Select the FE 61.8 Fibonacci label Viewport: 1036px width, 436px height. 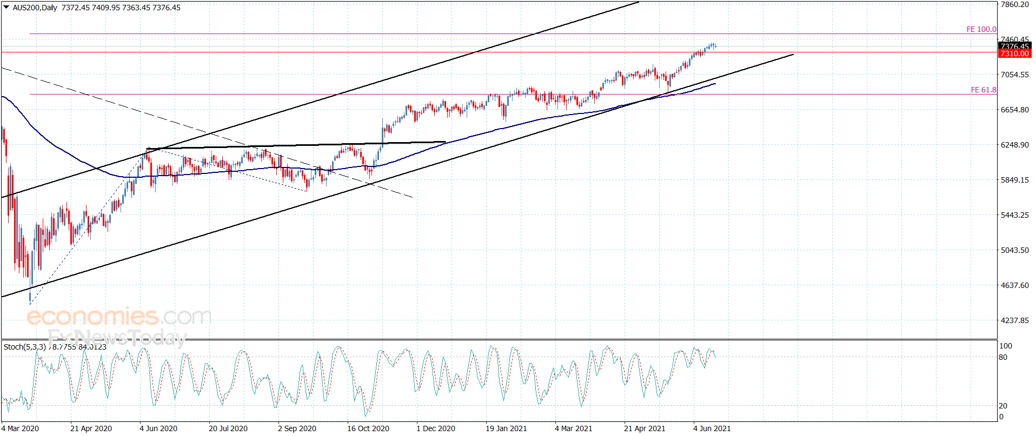click(x=984, y=90)
